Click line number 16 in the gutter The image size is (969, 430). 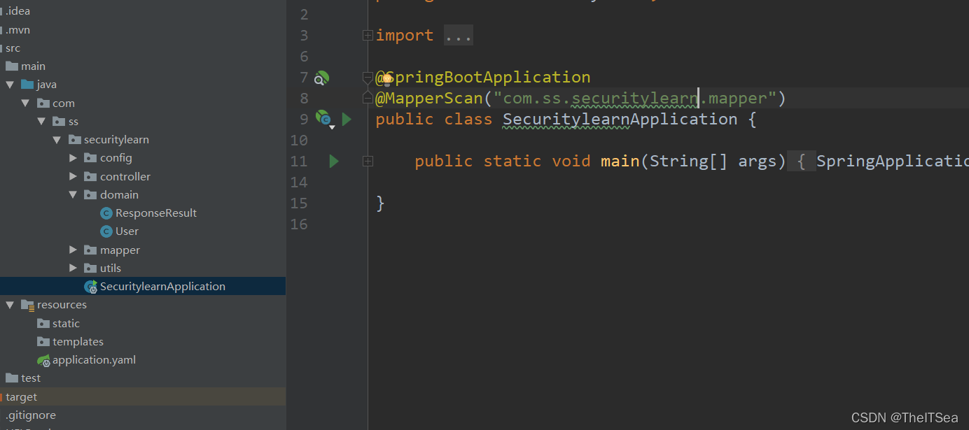(299, 224)
